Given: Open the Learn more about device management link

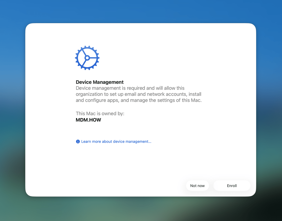Looking at the screenshot, I should coord(116,142).
